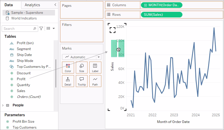Viewport: 224px width, 130px height.
Task: Select the Data tab
Action: point(9,5)
